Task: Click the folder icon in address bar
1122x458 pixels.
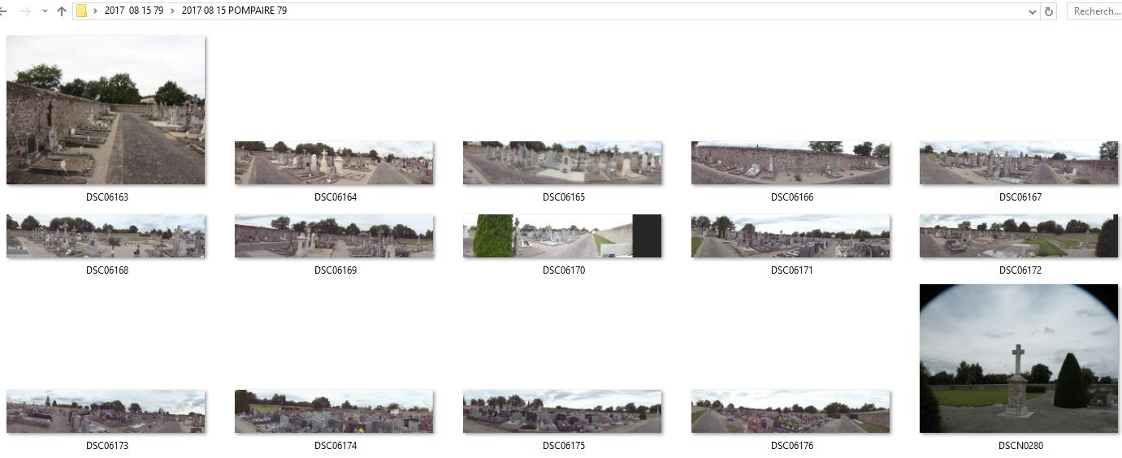Action: 81,11
